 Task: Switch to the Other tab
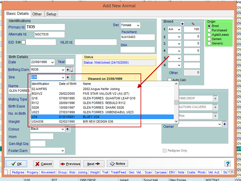37,14
